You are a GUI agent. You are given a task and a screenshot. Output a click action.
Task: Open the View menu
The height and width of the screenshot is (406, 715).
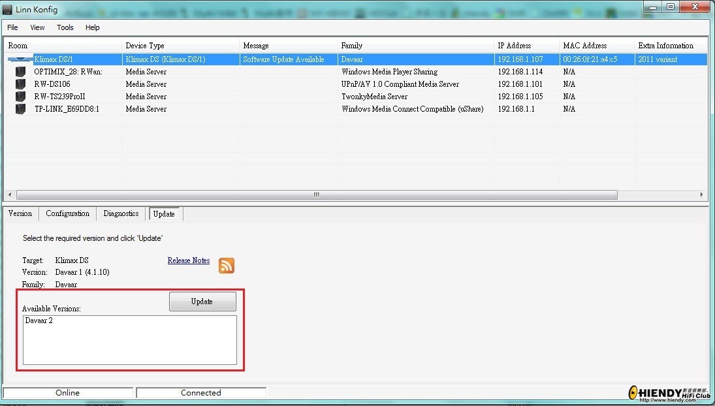37,27
